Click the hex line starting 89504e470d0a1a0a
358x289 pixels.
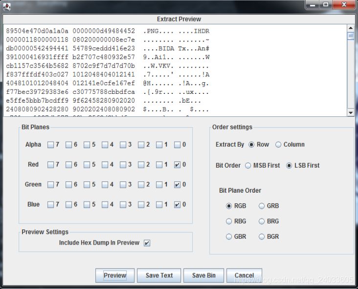click(x=108, y=31)
